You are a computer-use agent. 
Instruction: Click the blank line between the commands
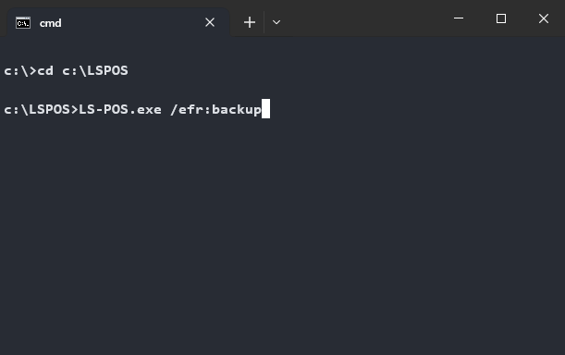coord(283,90)
